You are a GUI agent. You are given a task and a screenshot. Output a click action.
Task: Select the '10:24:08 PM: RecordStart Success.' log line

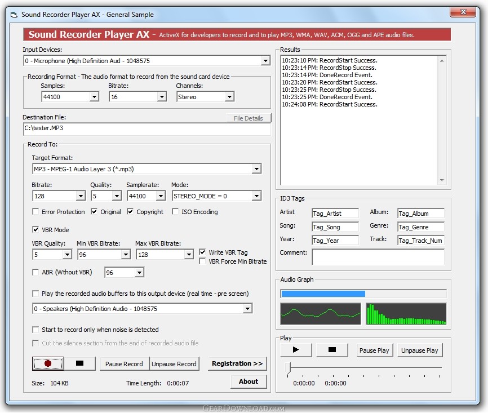(x=330, y=104)
